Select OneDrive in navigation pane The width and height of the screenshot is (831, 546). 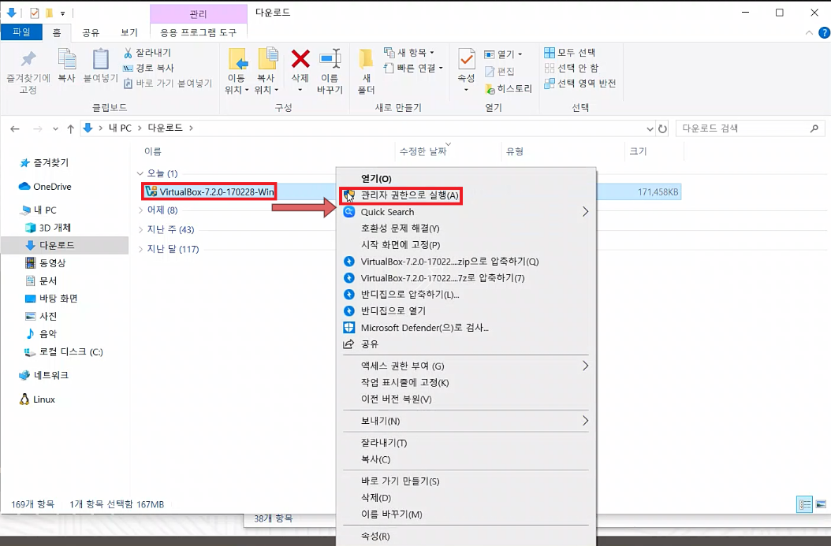[52, 187]
